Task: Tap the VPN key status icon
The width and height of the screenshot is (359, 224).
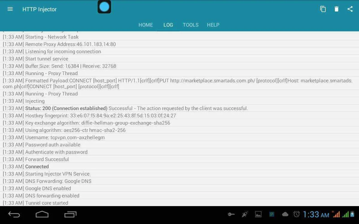Action: tap(231, 214)
